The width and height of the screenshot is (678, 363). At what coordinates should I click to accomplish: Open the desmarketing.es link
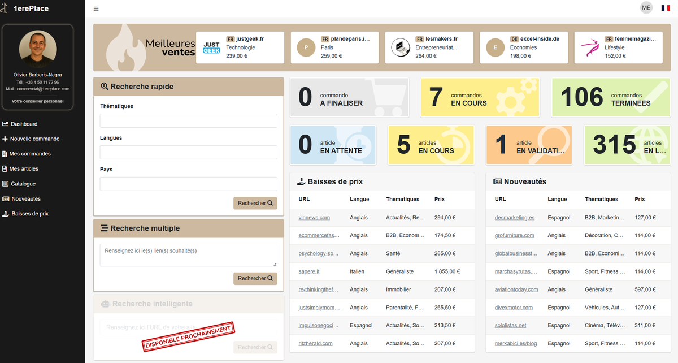515,217
